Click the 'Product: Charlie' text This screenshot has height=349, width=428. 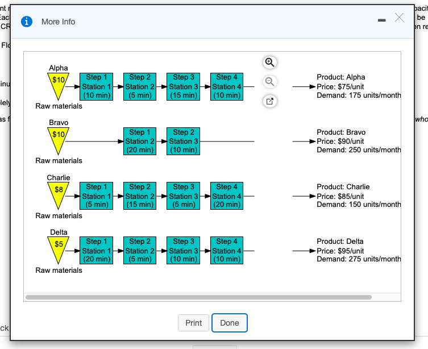[343, 187]
